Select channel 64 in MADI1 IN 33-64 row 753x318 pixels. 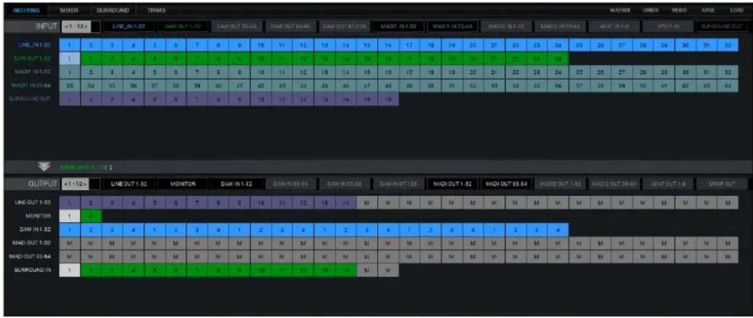[728, 87]
